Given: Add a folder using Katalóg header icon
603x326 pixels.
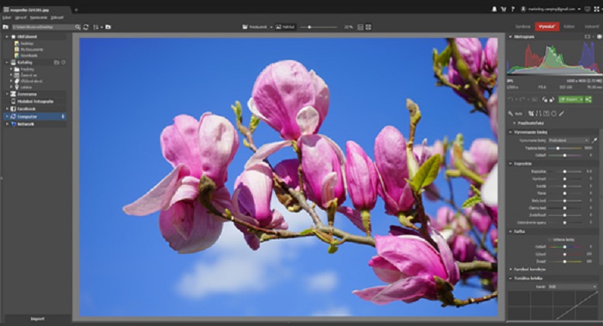Looking at the screenshot, I should click(57, 62).
